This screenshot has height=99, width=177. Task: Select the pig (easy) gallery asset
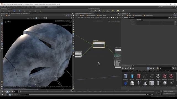tap(158, 77)
